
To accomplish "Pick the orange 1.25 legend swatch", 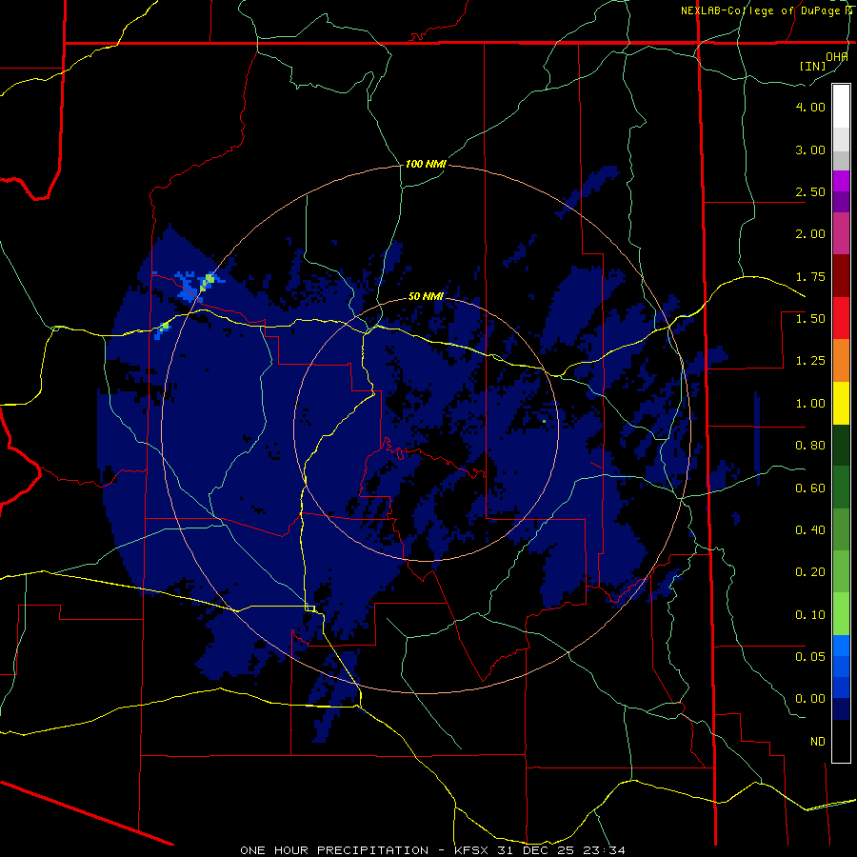I will tap(841, 360).
